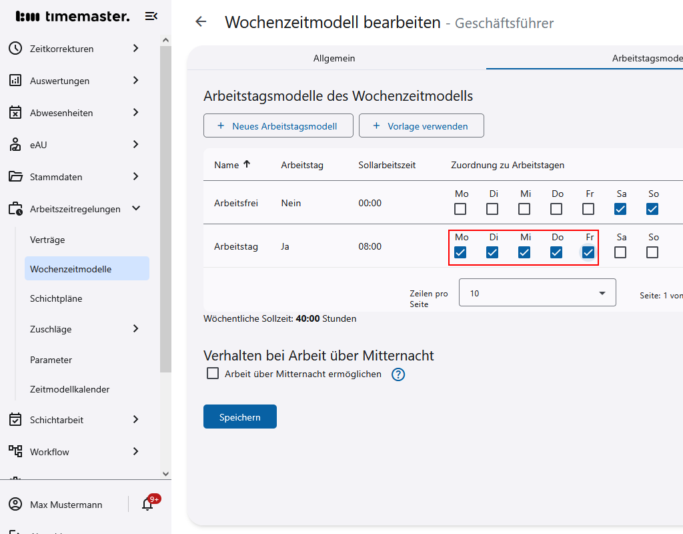Open the Schichtarbeit sidebar icon

coord(15,420)
